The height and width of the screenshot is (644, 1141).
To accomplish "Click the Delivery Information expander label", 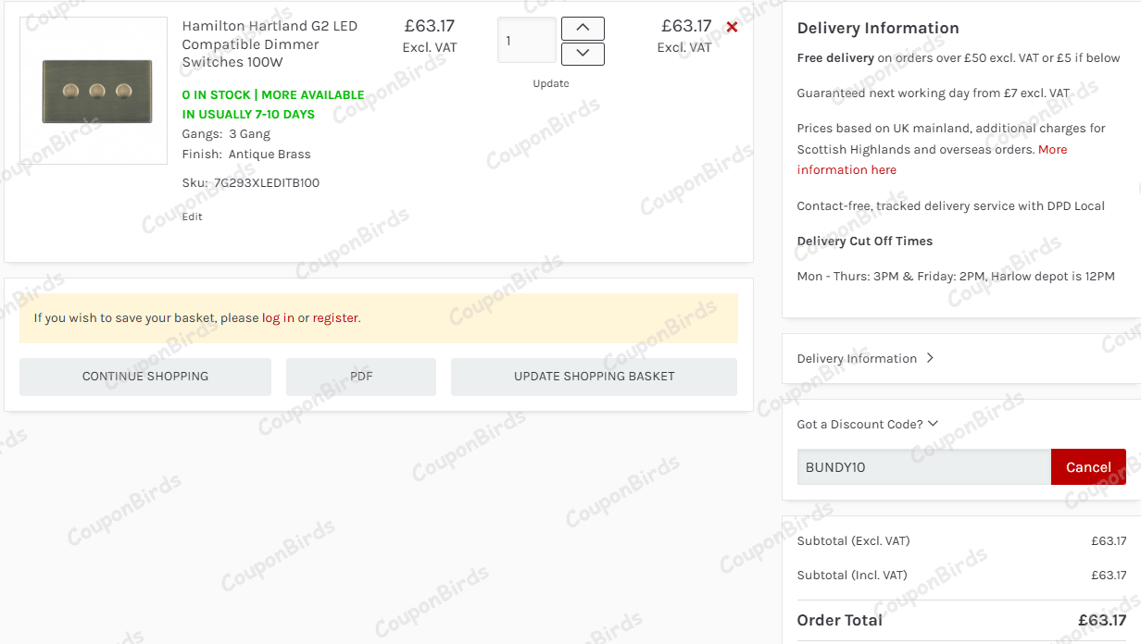I will 857,358.
